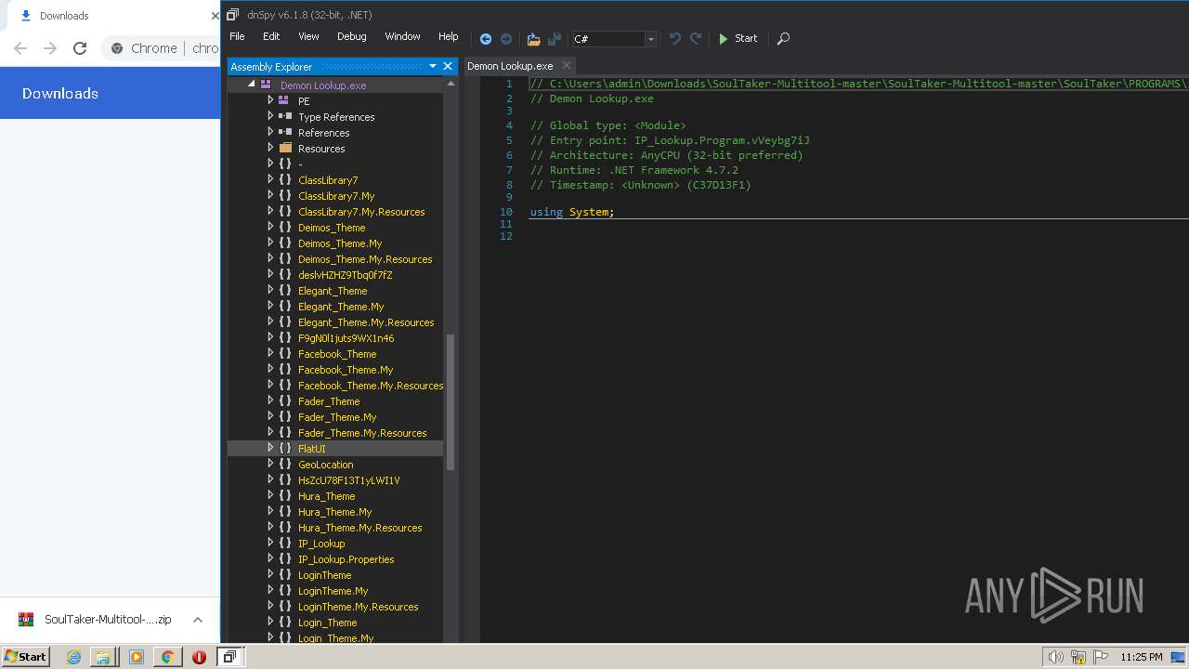Expand the Resources folder node
The image size is (1189, 669).
tap(270, 148)
